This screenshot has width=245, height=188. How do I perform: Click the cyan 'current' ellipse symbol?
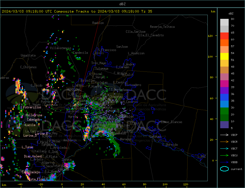point(224,169)
